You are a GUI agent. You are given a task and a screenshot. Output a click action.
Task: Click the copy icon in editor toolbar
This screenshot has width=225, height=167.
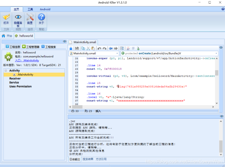[x=83, y=48]
